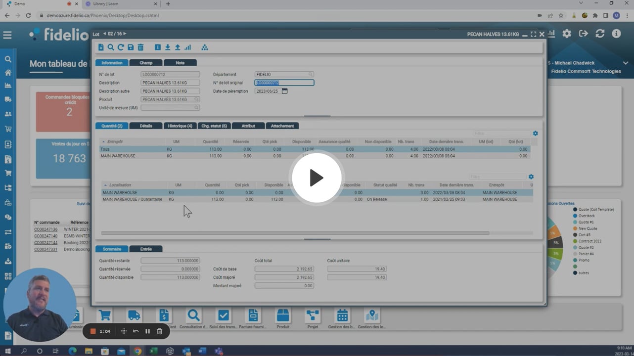The height and width of the screenshot is (356, 634).
Task: Open the settings gear in fidelio header
Action: (x=567, y=34)
